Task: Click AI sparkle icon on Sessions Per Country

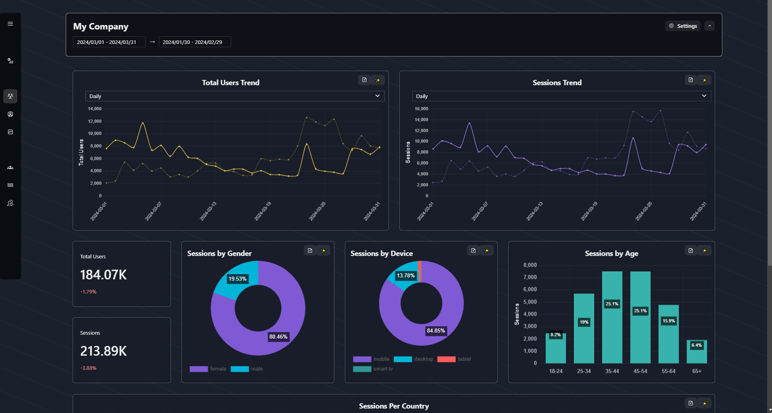Action: [x=704, y=403]
